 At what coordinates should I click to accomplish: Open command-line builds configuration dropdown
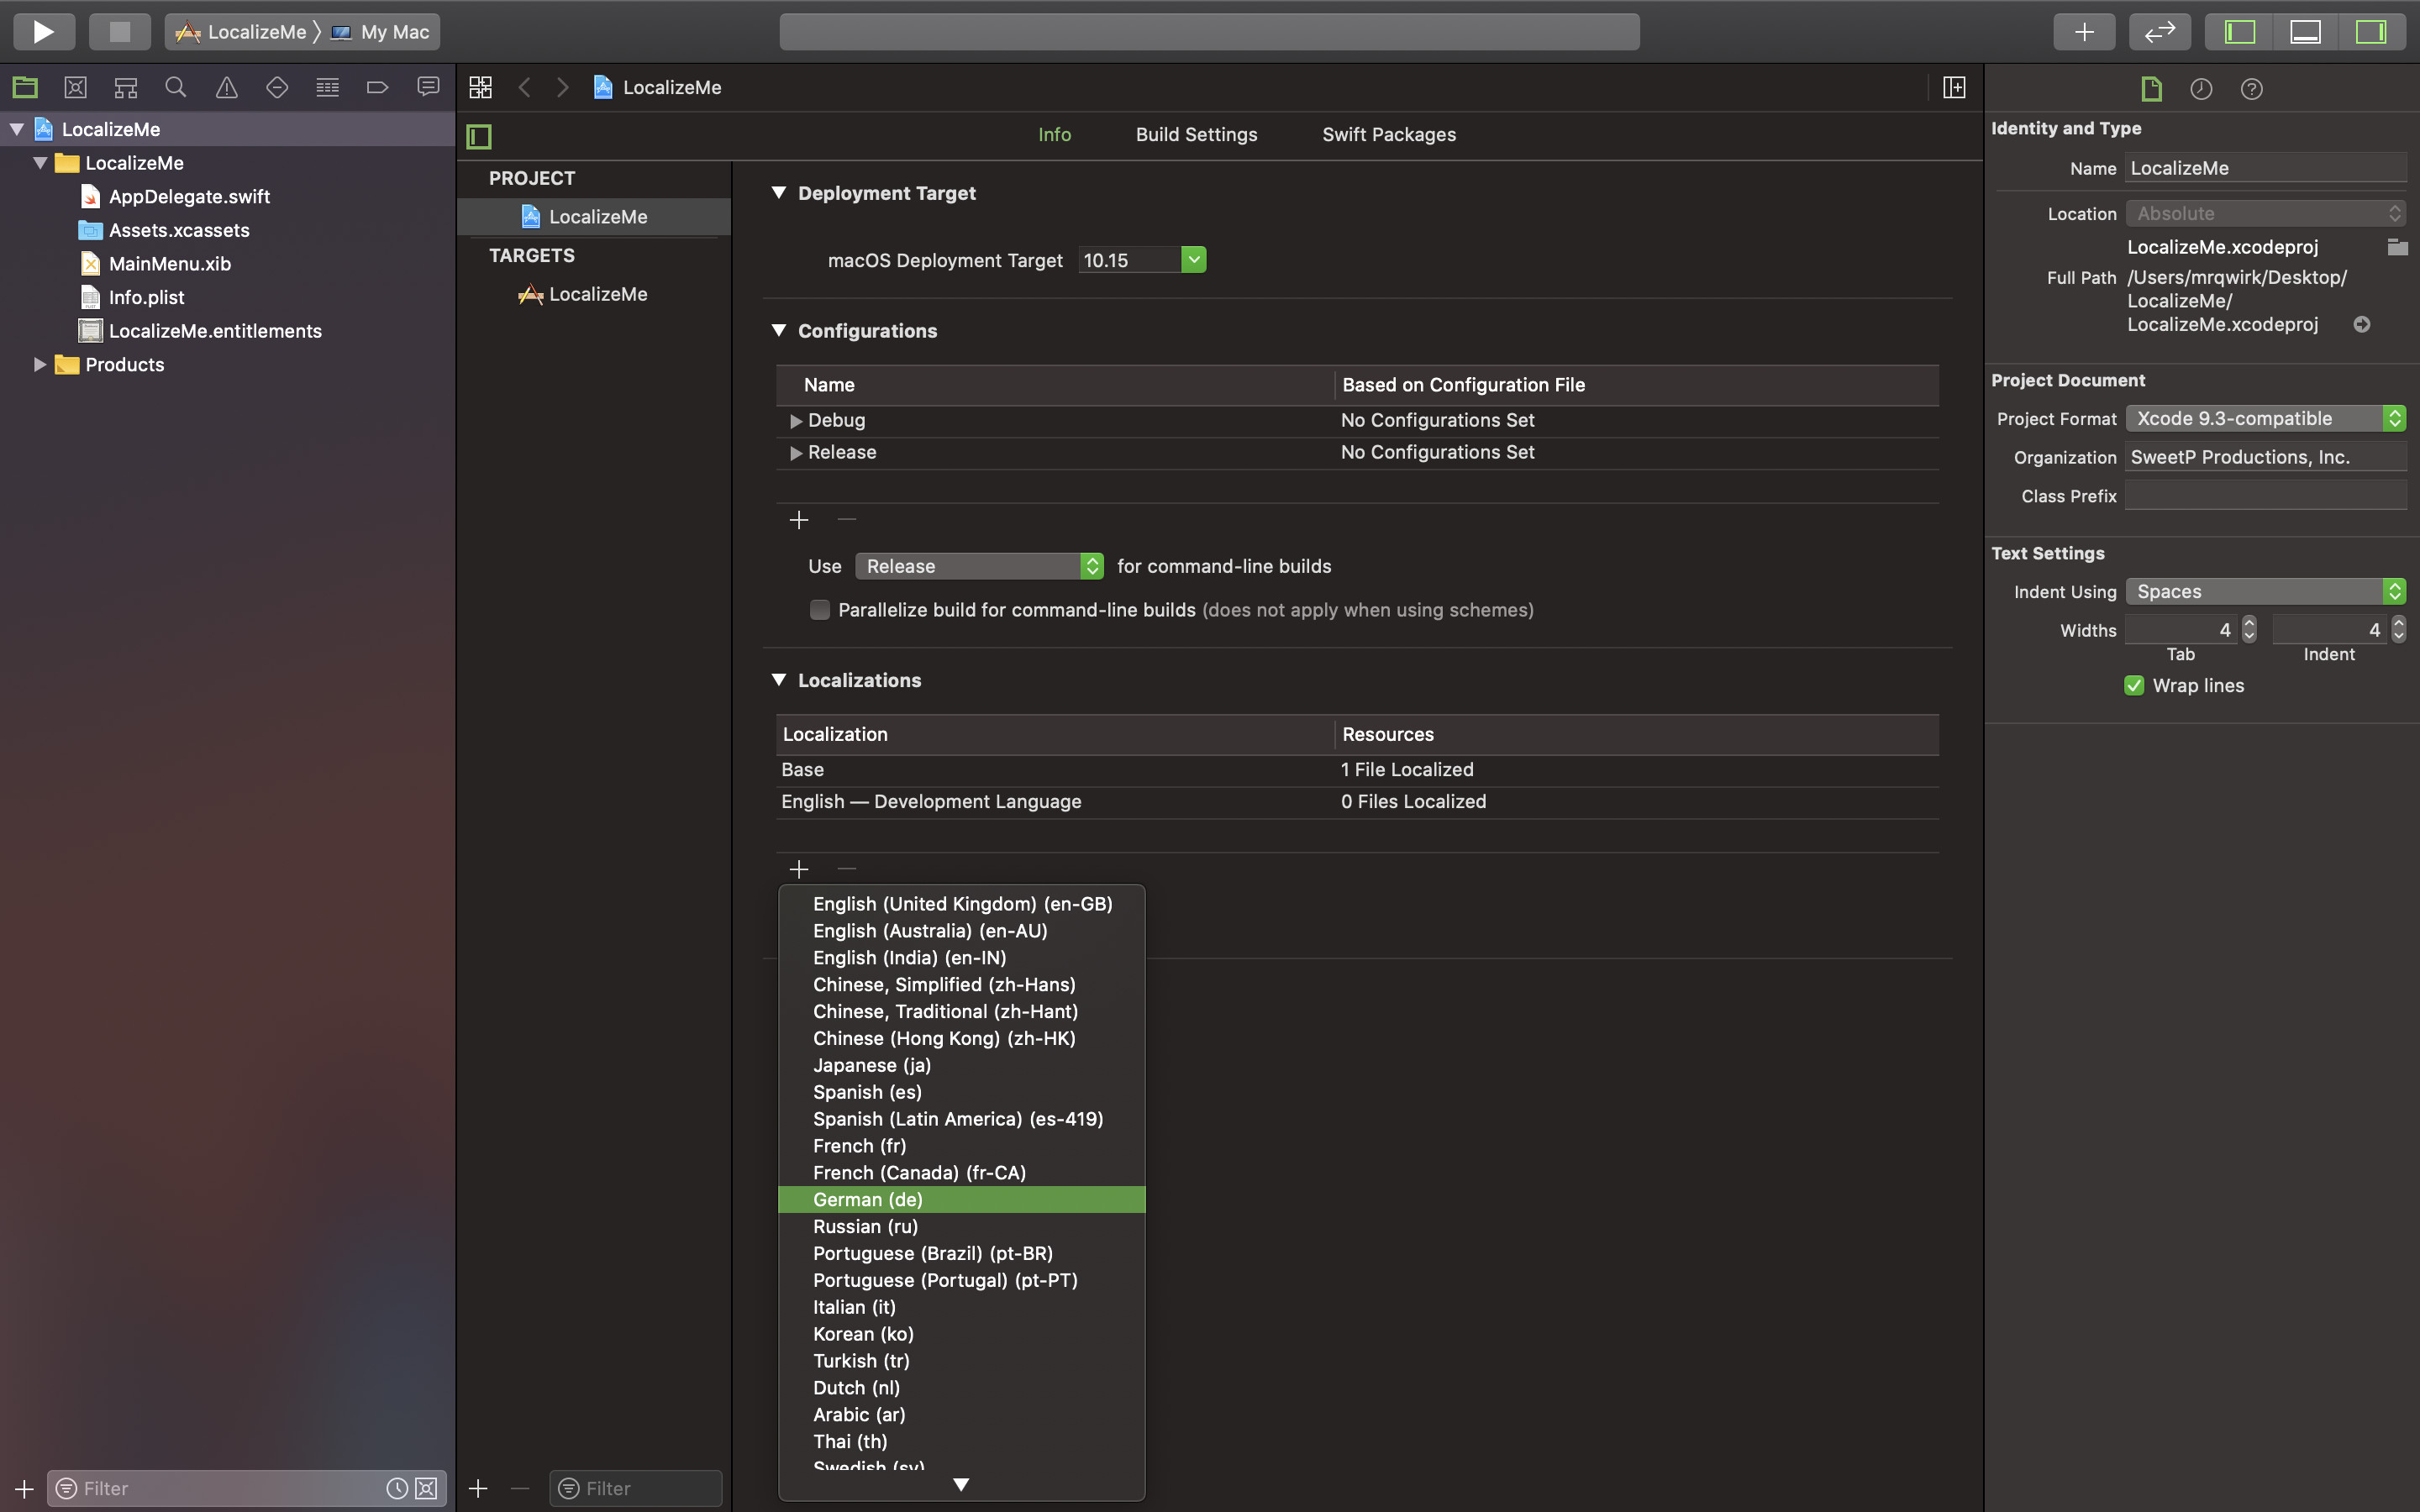point(979,566)
